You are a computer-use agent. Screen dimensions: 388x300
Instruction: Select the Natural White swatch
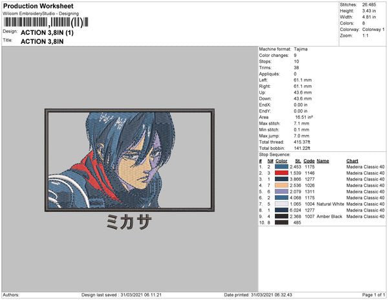point(281,204)
